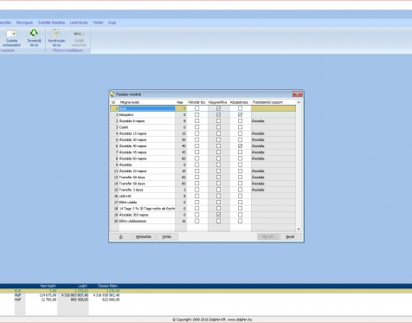Toggle Pénztár biz. checkbox for Csekk row
412x323 pixels.
(x=196, y=127)
